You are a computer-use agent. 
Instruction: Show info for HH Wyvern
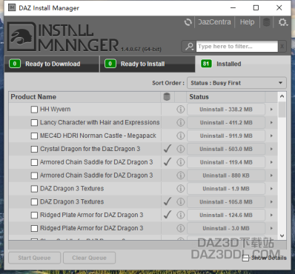(x=181, y=110)
